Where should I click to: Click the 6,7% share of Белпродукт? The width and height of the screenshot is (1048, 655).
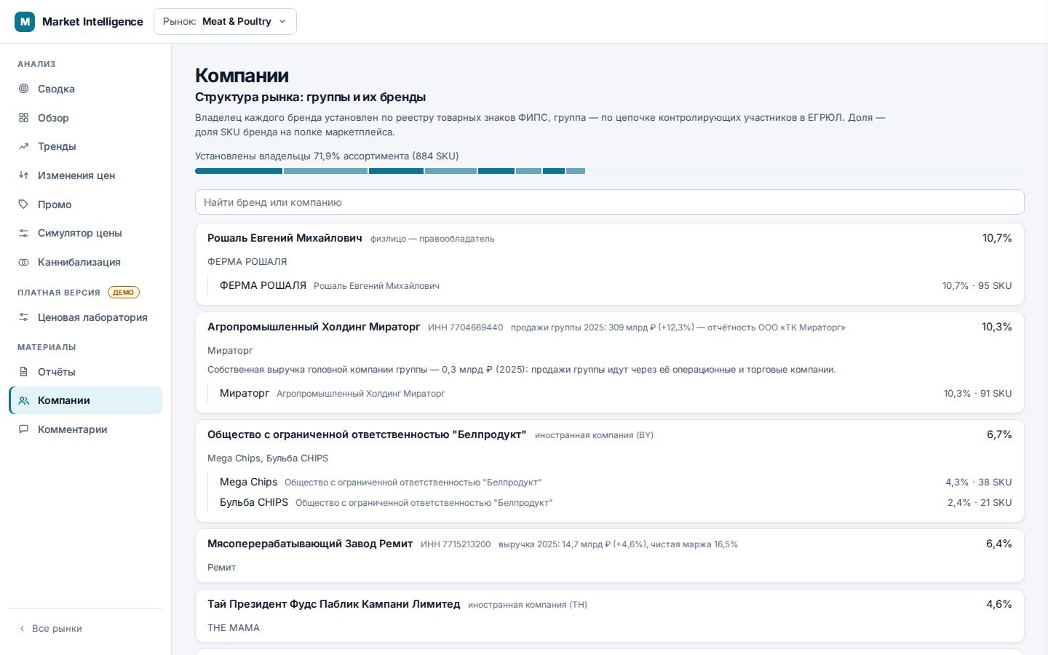tap(999, 434)
